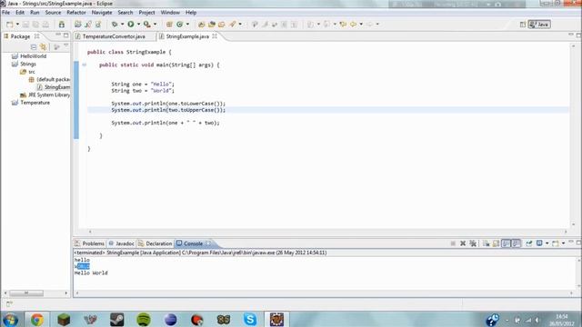Image resolution: width=582 pixels, height=327 pixels.
Task: Click the Open Type toolbar icon
Action: point(202,25)
